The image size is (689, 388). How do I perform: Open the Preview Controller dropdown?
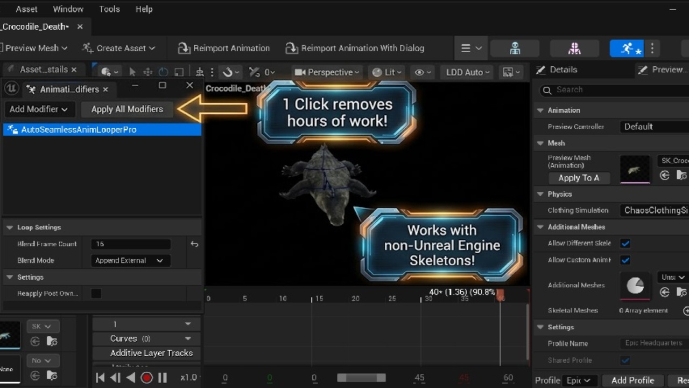655,127
